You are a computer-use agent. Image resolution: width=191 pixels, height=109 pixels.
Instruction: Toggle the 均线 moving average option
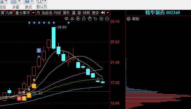click(58, 13)
